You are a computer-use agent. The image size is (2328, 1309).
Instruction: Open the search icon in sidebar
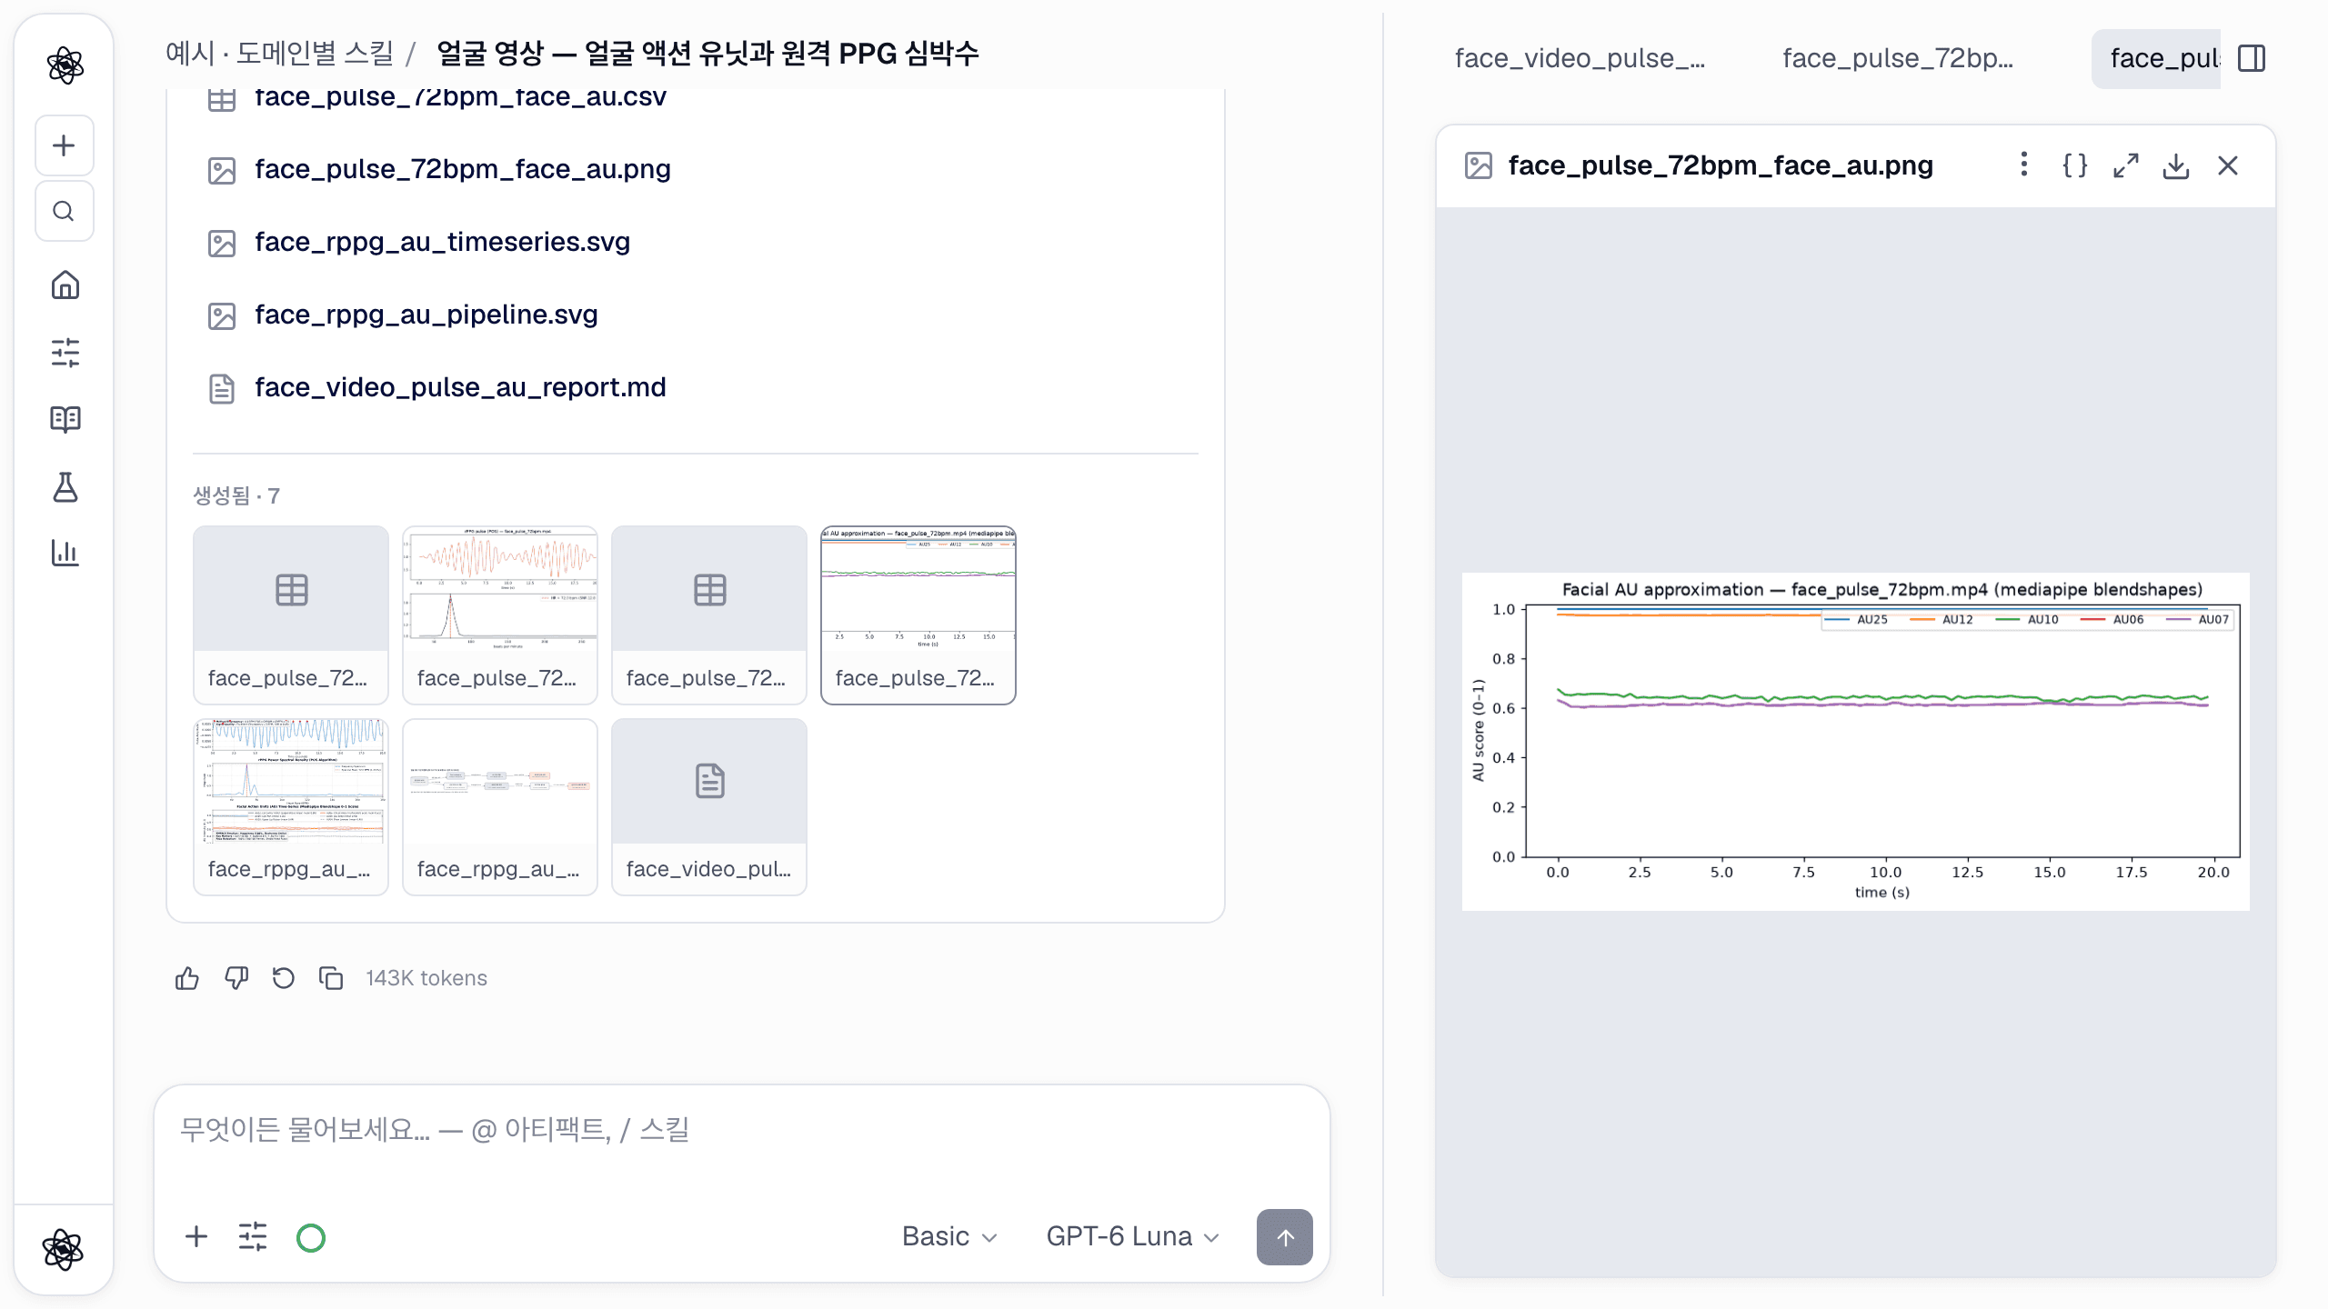pos(64,211)
